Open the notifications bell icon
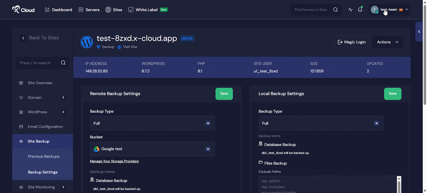This screenshot has height=193, width=427. 360,10
